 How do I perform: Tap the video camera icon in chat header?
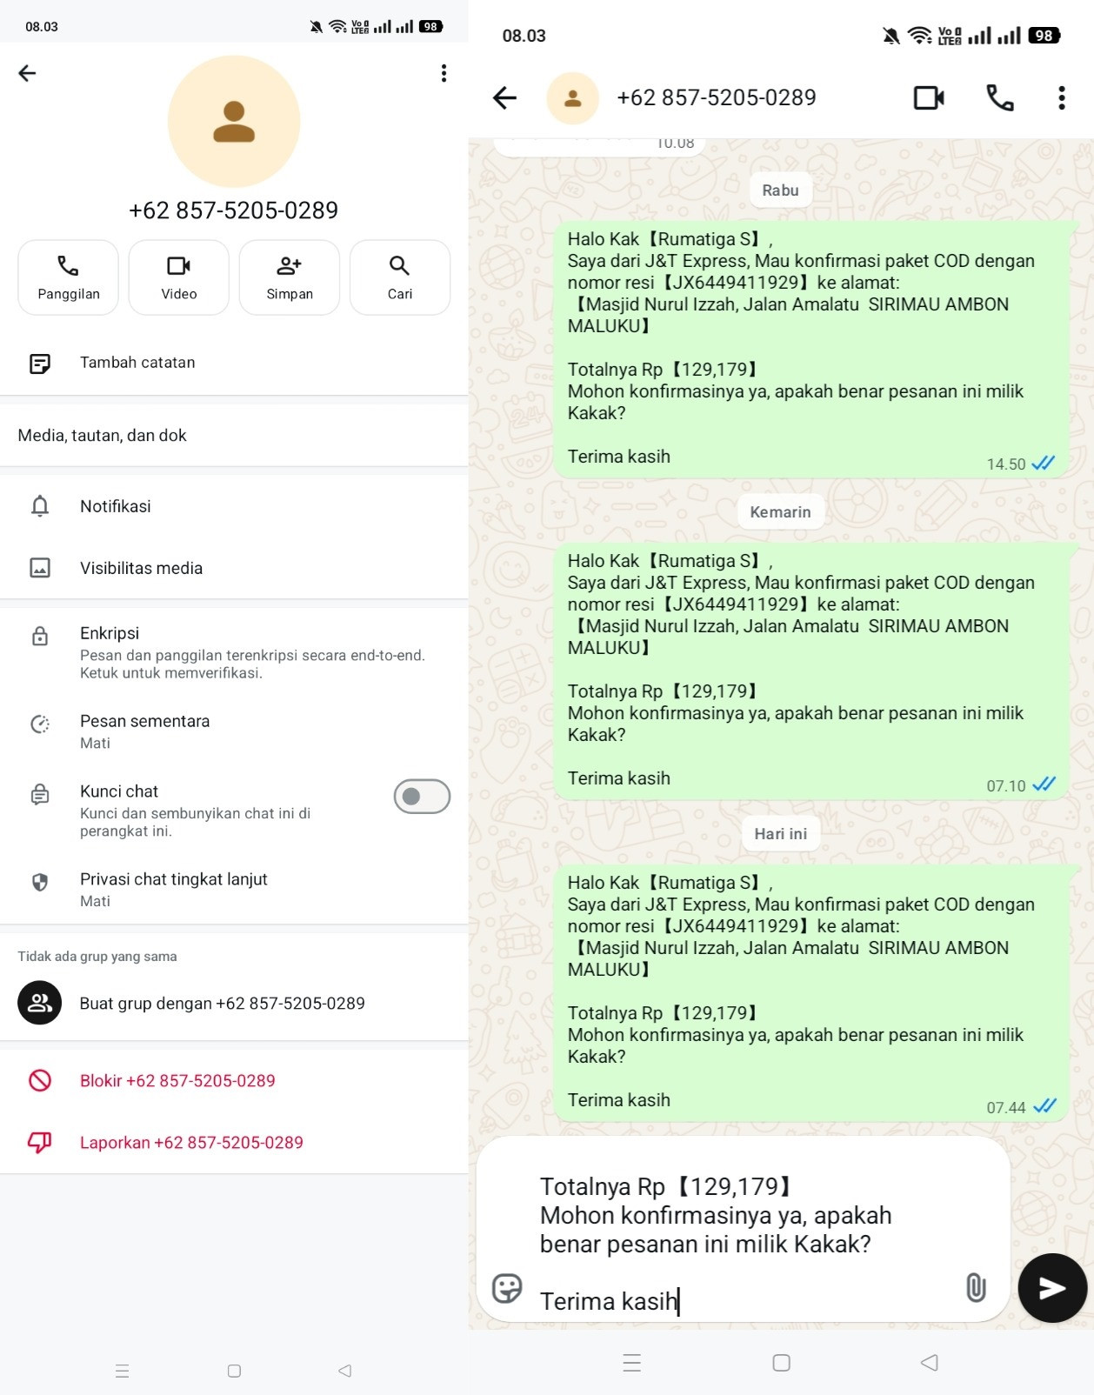(x=929, y=97)
